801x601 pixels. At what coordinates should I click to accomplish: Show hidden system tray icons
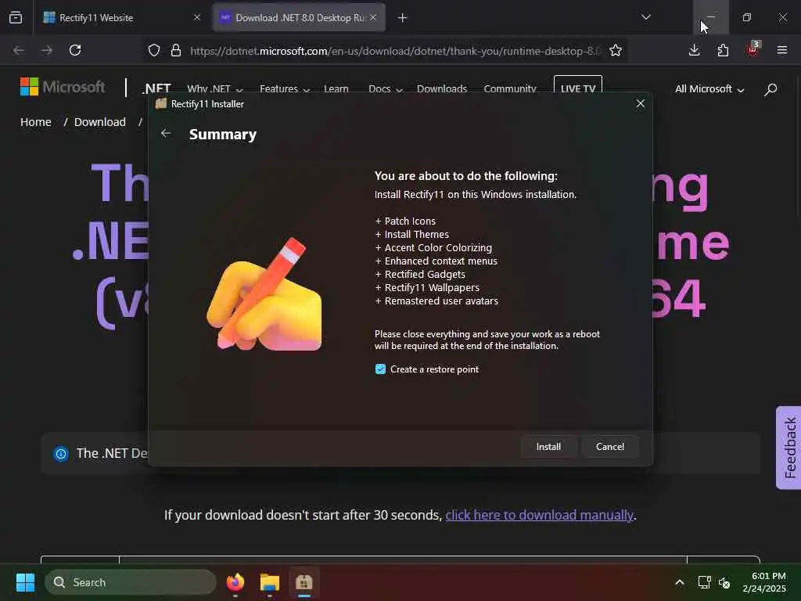point(680,582)
